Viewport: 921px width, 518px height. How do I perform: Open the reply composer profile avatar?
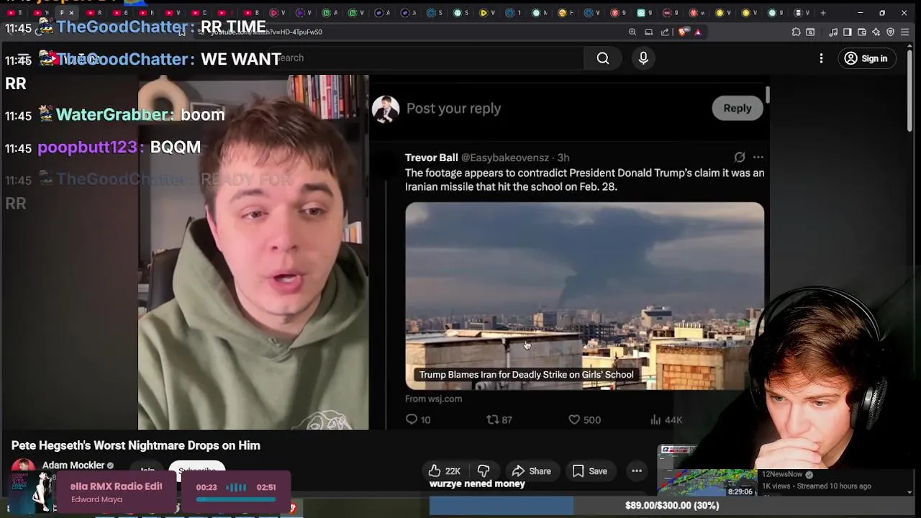(x=386, y=109)
